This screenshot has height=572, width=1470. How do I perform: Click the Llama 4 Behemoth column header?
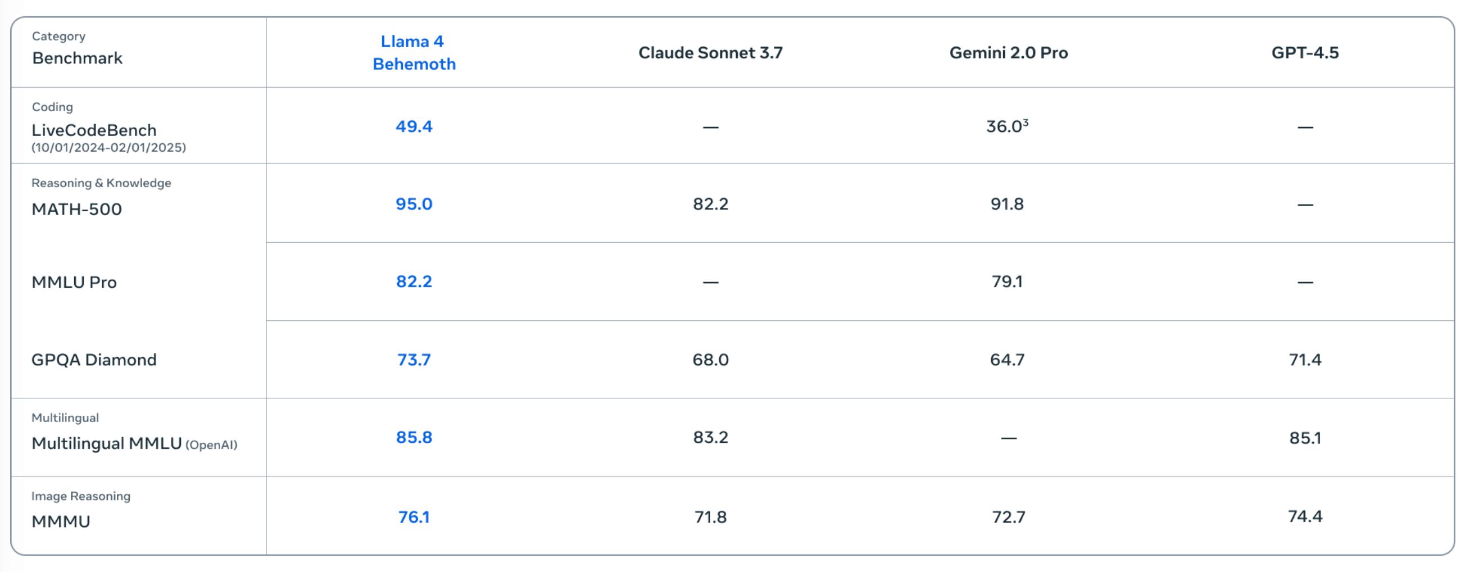click(x=414, y=52)
